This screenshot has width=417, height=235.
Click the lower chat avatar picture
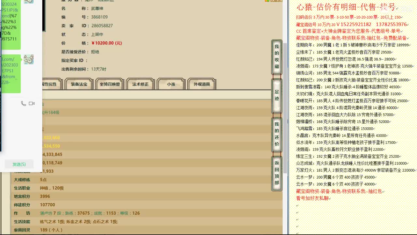coord(28,59)
